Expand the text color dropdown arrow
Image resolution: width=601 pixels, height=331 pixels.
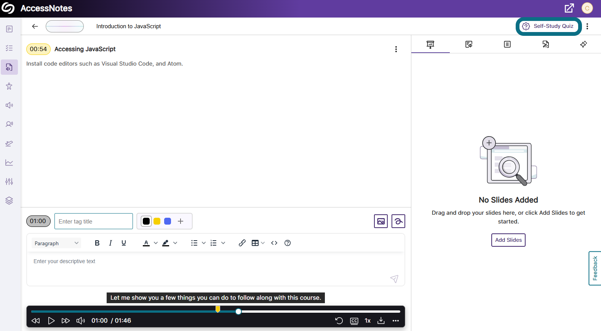click(156, 243)
